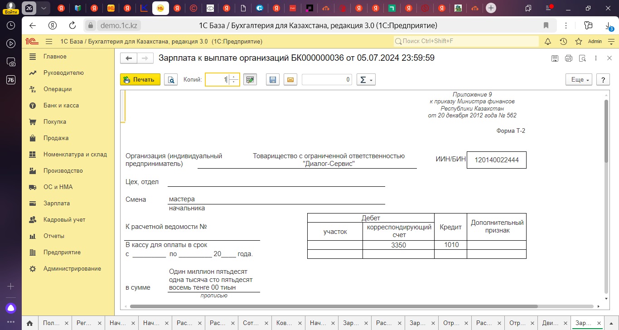Send document by email envelope icon
The image size is (619, 330).
coord(290,79)
